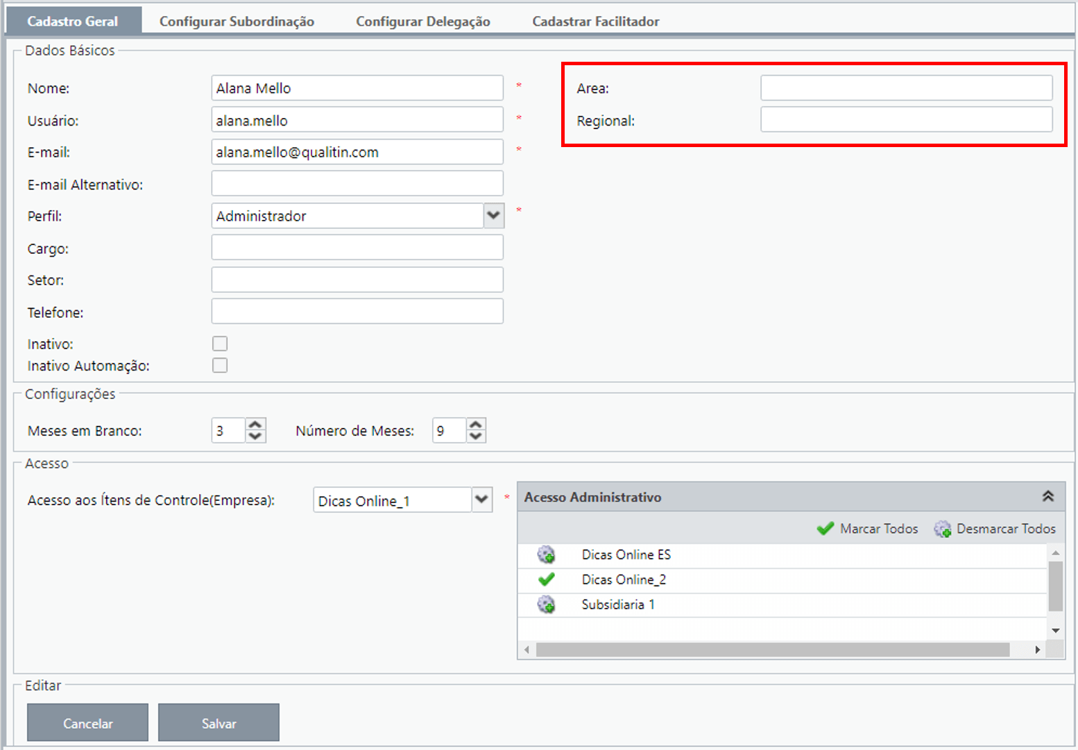Click the access list scroll left arrow
The height and width of the screenshot is (750, 1078).
pyautogui.click(x=527, y=649)
